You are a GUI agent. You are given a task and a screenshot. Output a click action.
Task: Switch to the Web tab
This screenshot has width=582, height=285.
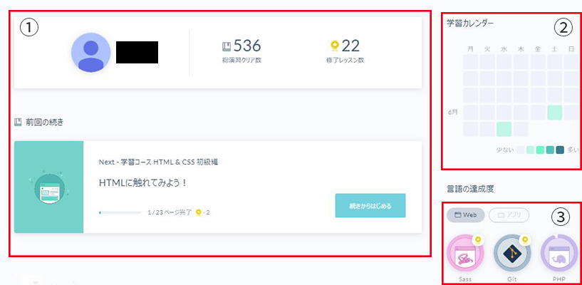coord(465,215)
